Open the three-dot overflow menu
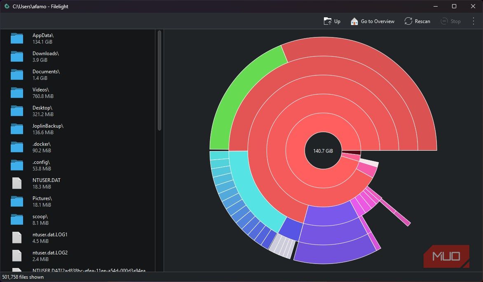Screen dimensions: 483x282 [x=474, y=21]
